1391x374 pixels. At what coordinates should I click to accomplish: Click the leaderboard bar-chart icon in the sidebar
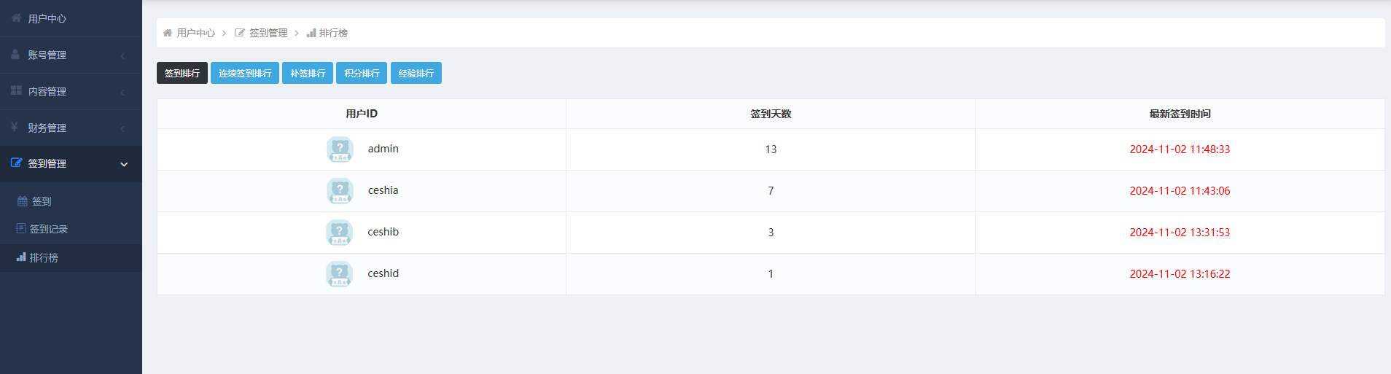(x=21, y=257)
